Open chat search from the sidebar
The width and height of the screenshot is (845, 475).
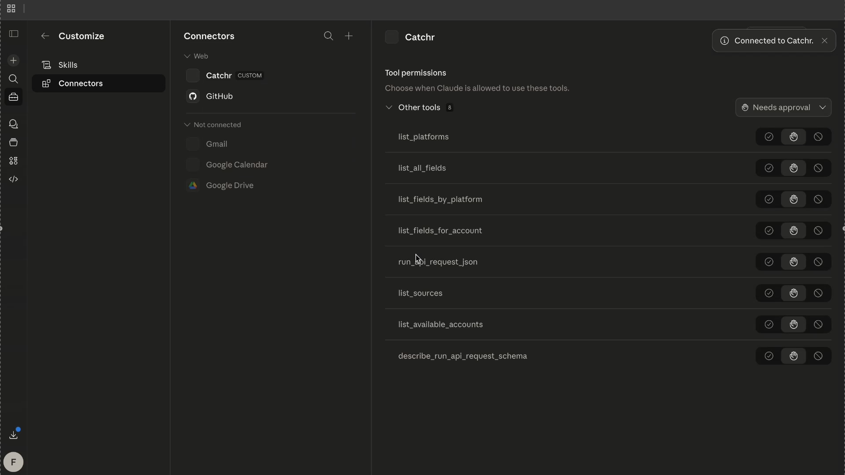[14, 79]
